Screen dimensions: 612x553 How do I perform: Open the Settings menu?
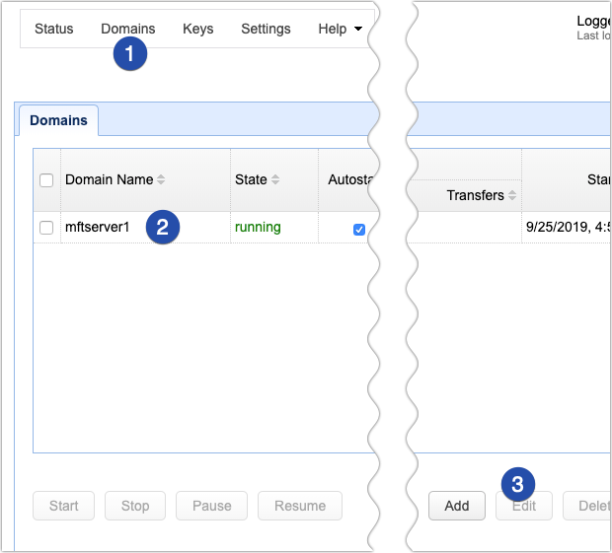click(266, 29)
